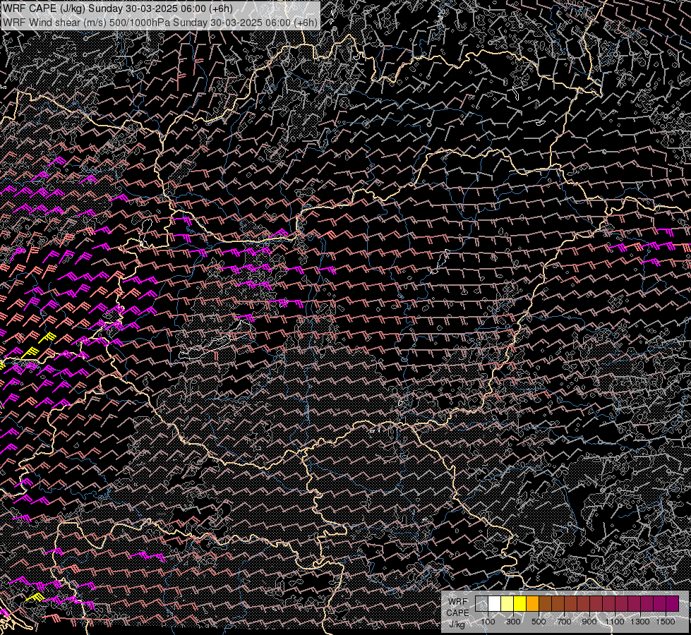Click the 'WRF CAPE (J/kg)' title line
The image size is (691, 635).
[x=118, y=8]
